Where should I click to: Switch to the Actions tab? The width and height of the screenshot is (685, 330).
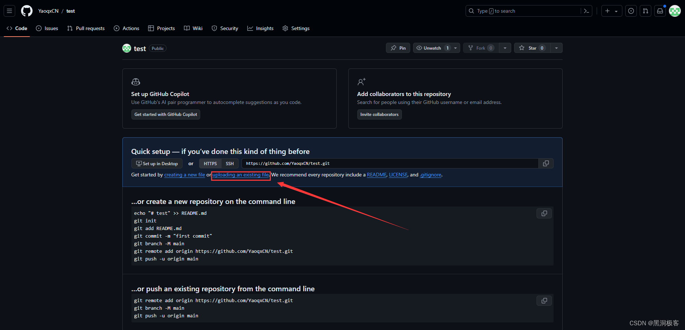126,28
